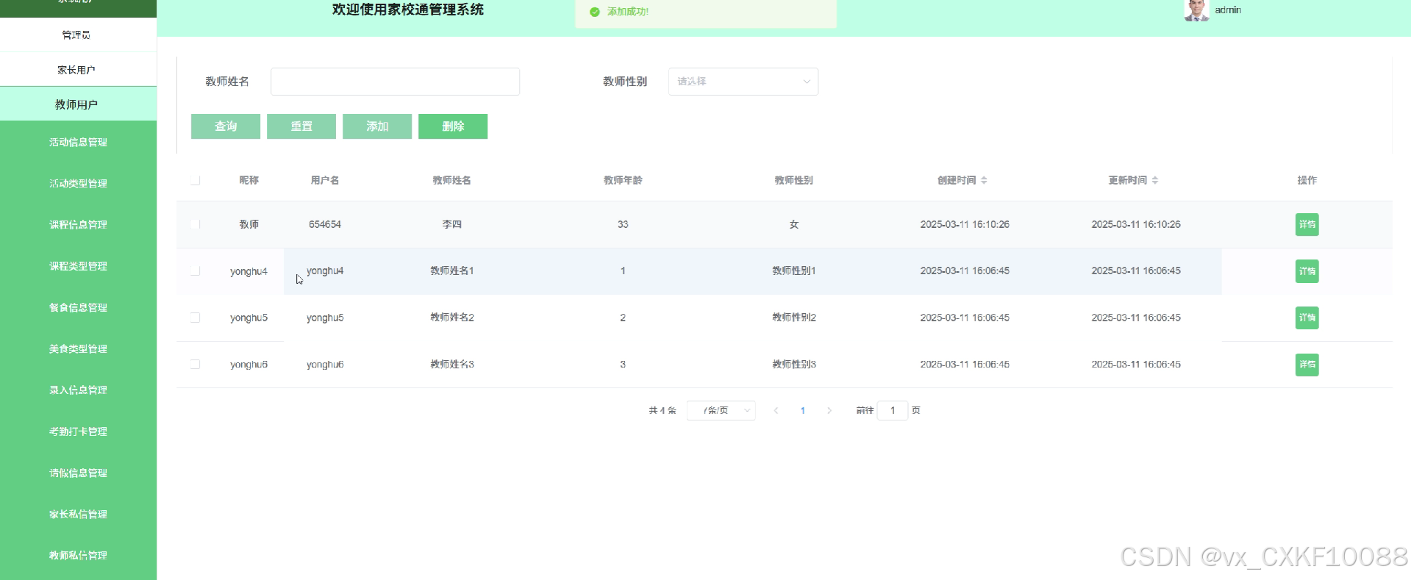Screen dimensions: 1411x580
Task: Click the 共 4 条 total count
Action: click(x=662, y=410)
